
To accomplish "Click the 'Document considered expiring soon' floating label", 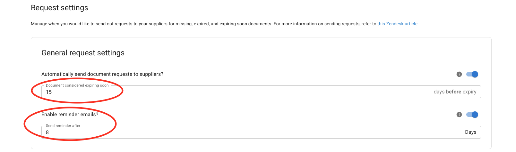I will coord(77,85).
